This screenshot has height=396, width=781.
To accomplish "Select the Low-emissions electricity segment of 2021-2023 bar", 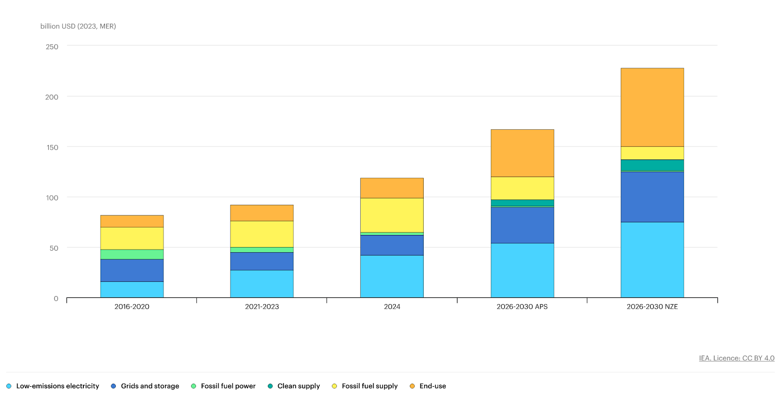I will pyautogui.click(x=262, y=284).
